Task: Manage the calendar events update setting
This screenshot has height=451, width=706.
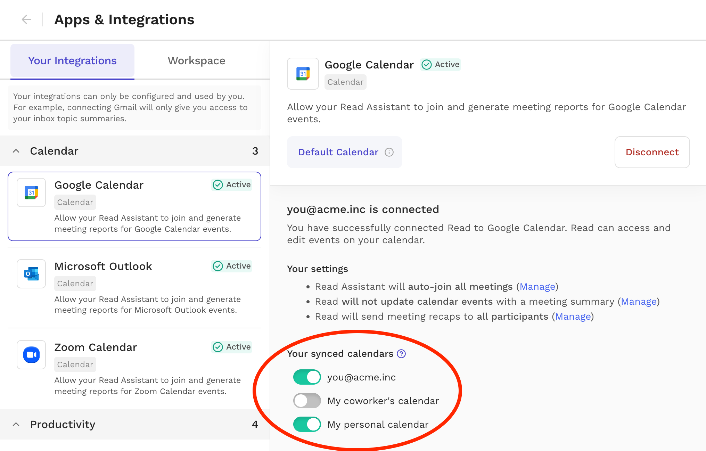Action: (639, 302)
